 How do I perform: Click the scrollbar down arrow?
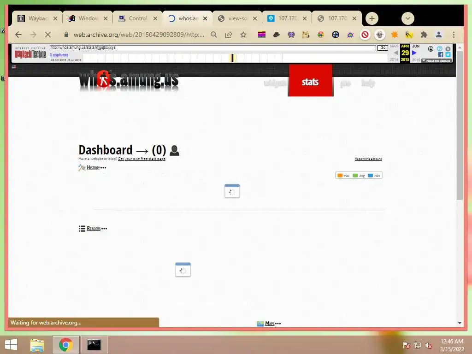point(460,323)
